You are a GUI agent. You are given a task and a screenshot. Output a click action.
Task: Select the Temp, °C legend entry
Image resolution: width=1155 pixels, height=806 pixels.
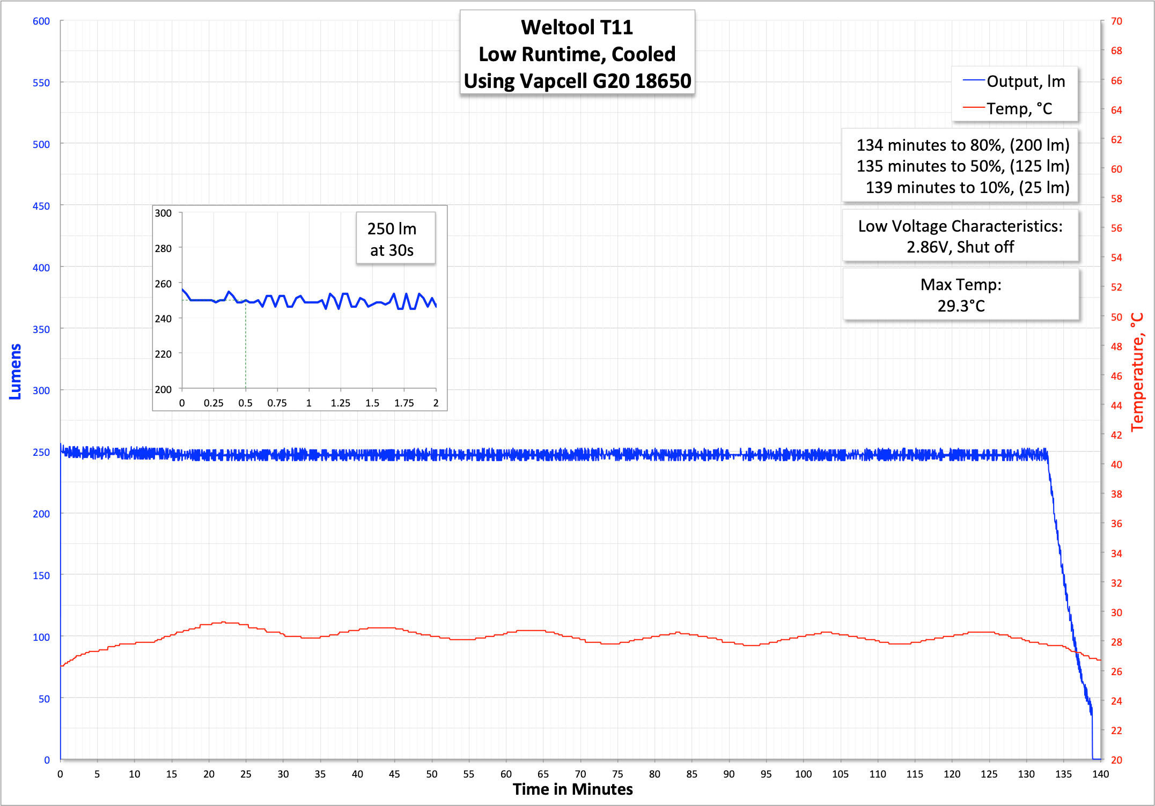click(x=1019, y=108)
